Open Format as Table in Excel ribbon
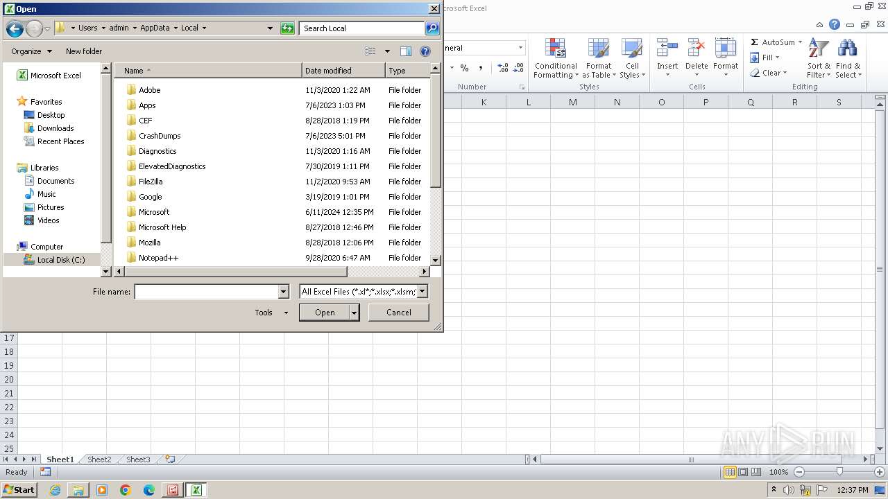Screen dimensions: 888x499 [599, 59]
